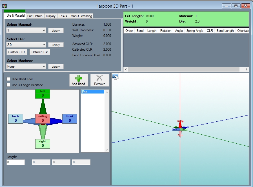253x187 pixels.
Task: Enable Hide Bend Tool checkbox
Action: tap(8, 79)
